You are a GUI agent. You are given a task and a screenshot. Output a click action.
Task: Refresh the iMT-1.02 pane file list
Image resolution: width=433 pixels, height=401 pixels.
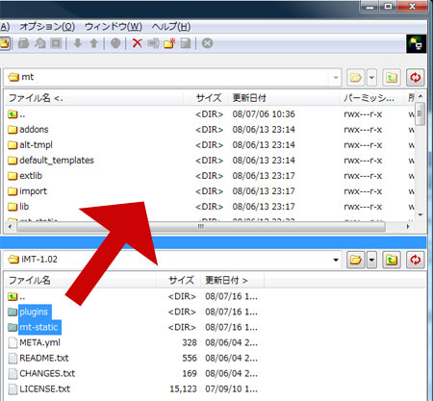point(415,260)
